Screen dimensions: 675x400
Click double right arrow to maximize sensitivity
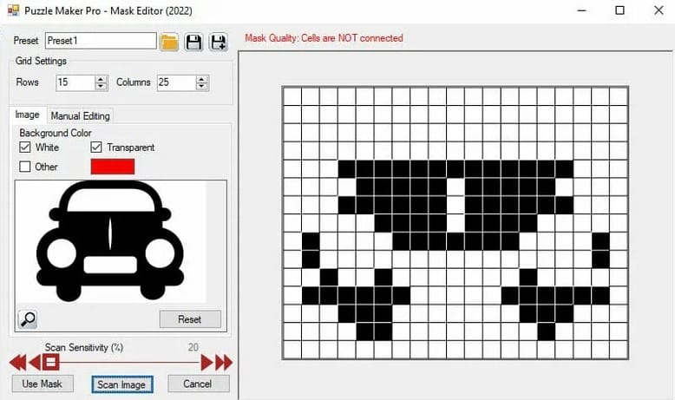[x=224, y=362]
